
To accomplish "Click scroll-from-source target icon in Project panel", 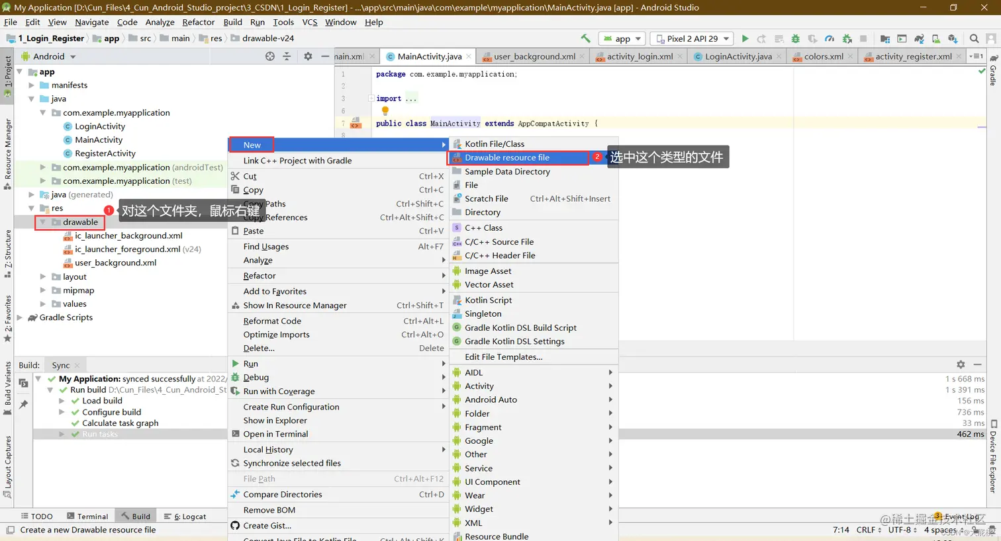I will click(x=270, y=56).
